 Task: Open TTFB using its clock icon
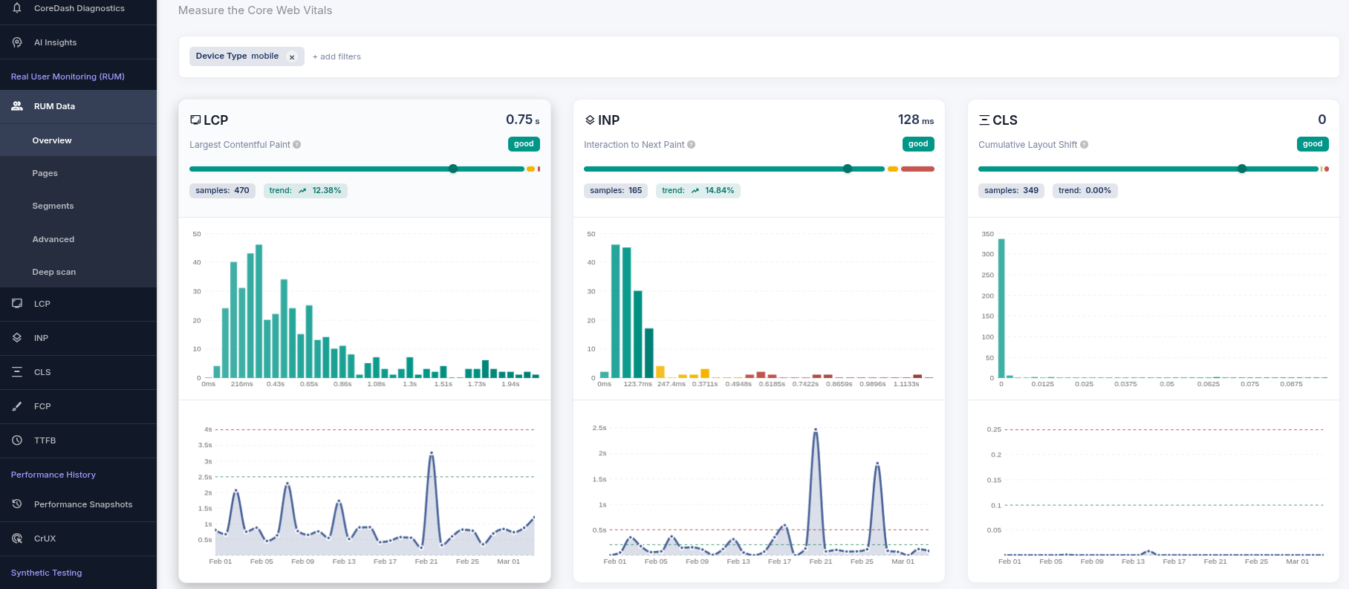click(17, 440)
